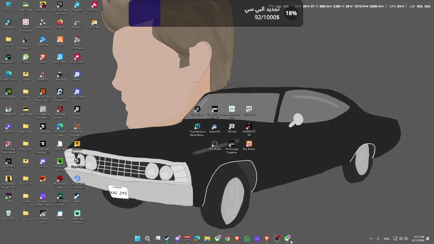Select the MIMESIS game icon
The image size is (434, 244).
point(43,76)
